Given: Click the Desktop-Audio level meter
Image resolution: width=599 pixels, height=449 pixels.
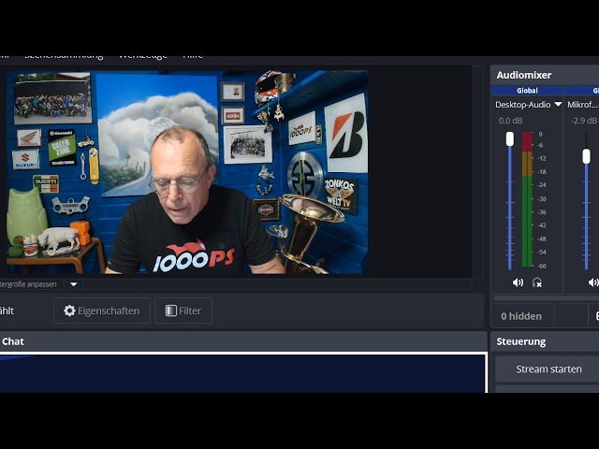Looking at the screenshot, I should click(527, 199).
